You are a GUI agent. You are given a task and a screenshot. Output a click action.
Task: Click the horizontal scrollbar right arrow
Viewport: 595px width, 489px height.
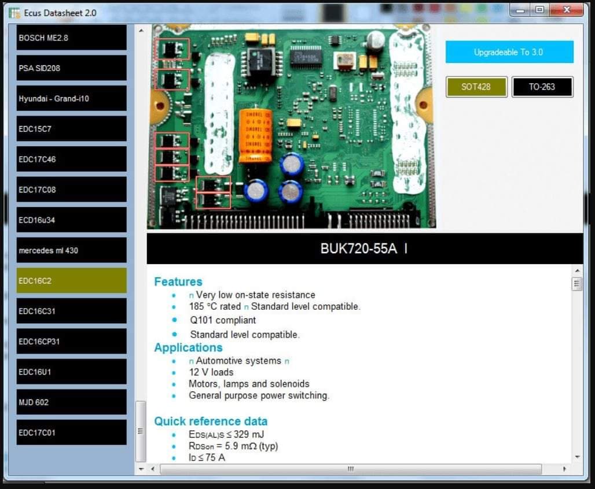point(565,469)
